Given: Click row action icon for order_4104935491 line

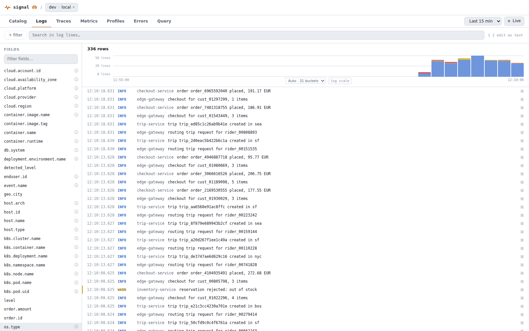Looking at the screenshot, I should pyautogui.click(x=522, y=273).
